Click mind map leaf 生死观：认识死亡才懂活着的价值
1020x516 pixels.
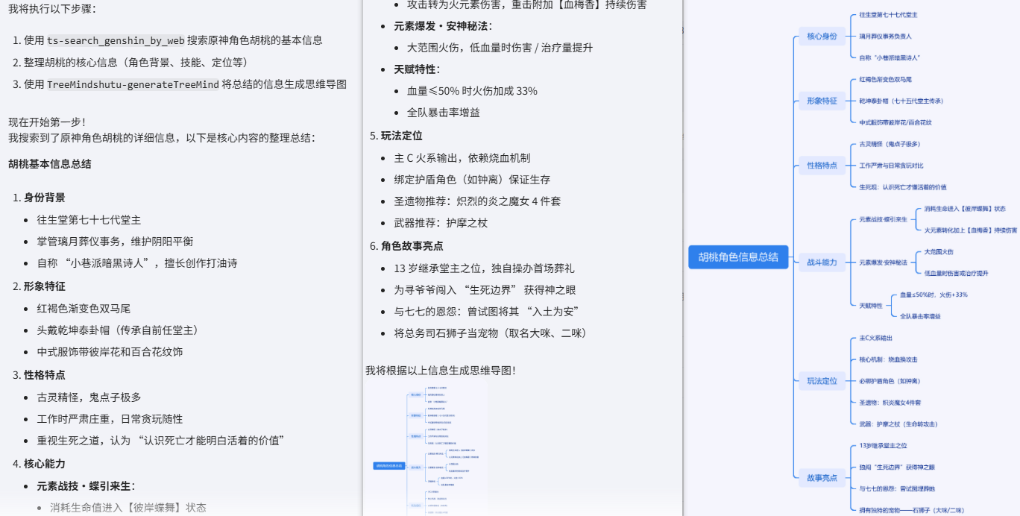tap(902, 187)
